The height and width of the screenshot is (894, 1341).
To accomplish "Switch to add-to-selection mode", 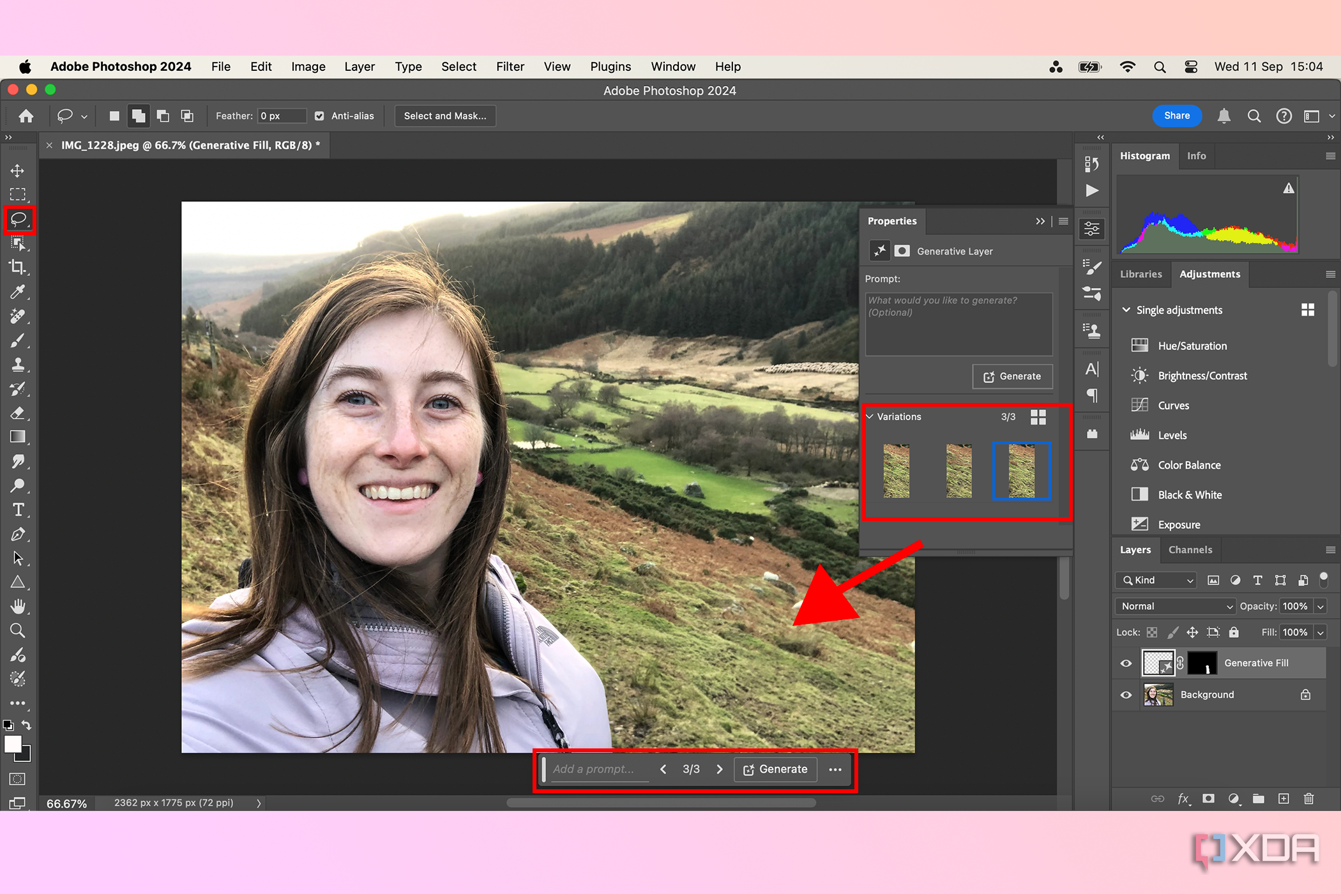I will 138,116.
